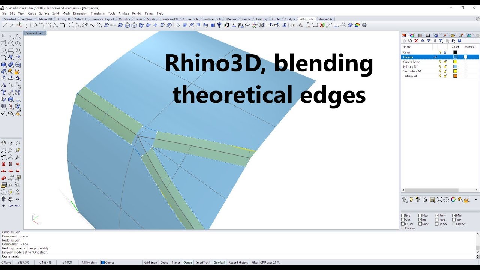Image resolution: width=480 pixels, height=270 pixels.
Task: Select the Circle tool in left sidebar
Action: (x=10, y=43)
